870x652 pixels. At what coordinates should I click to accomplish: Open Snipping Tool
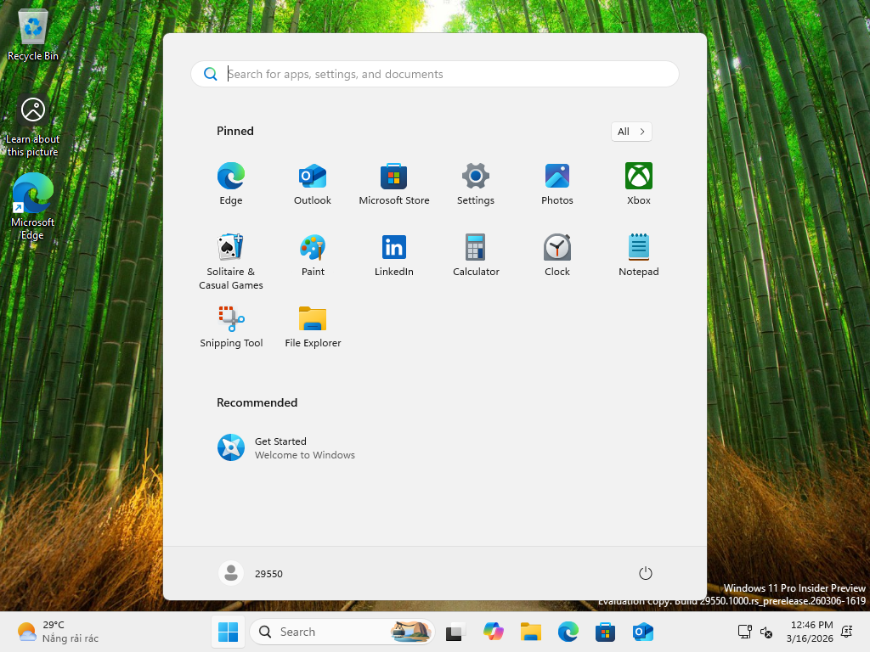pyautogui.click(x=231, y=327)
